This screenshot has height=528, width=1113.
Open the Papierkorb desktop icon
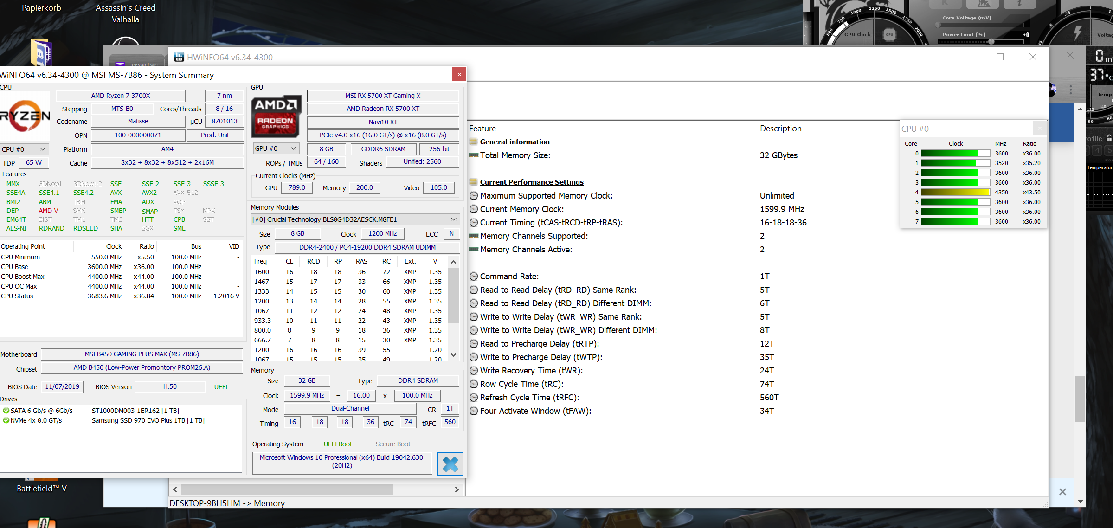pyautogui.click(x=41, y=8)
